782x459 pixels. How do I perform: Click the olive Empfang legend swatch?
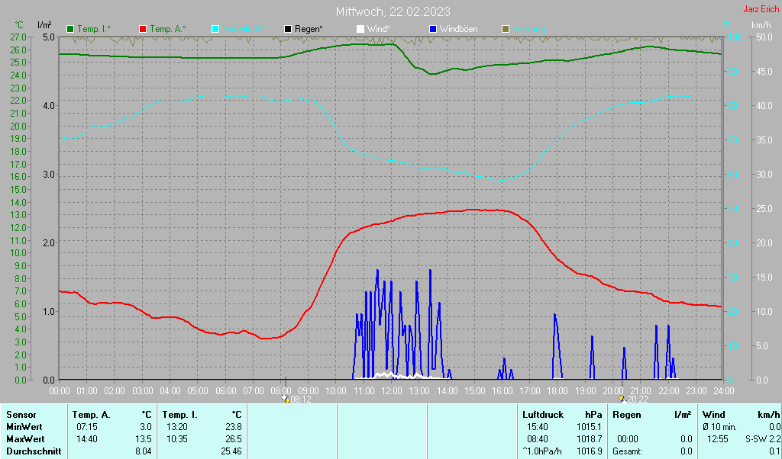coord(506,30)
